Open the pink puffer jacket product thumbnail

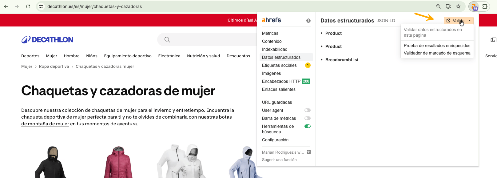(x=118, y=162)
